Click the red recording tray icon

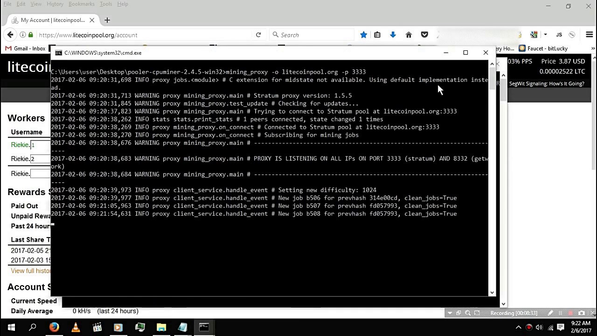(x=529, y=327)
